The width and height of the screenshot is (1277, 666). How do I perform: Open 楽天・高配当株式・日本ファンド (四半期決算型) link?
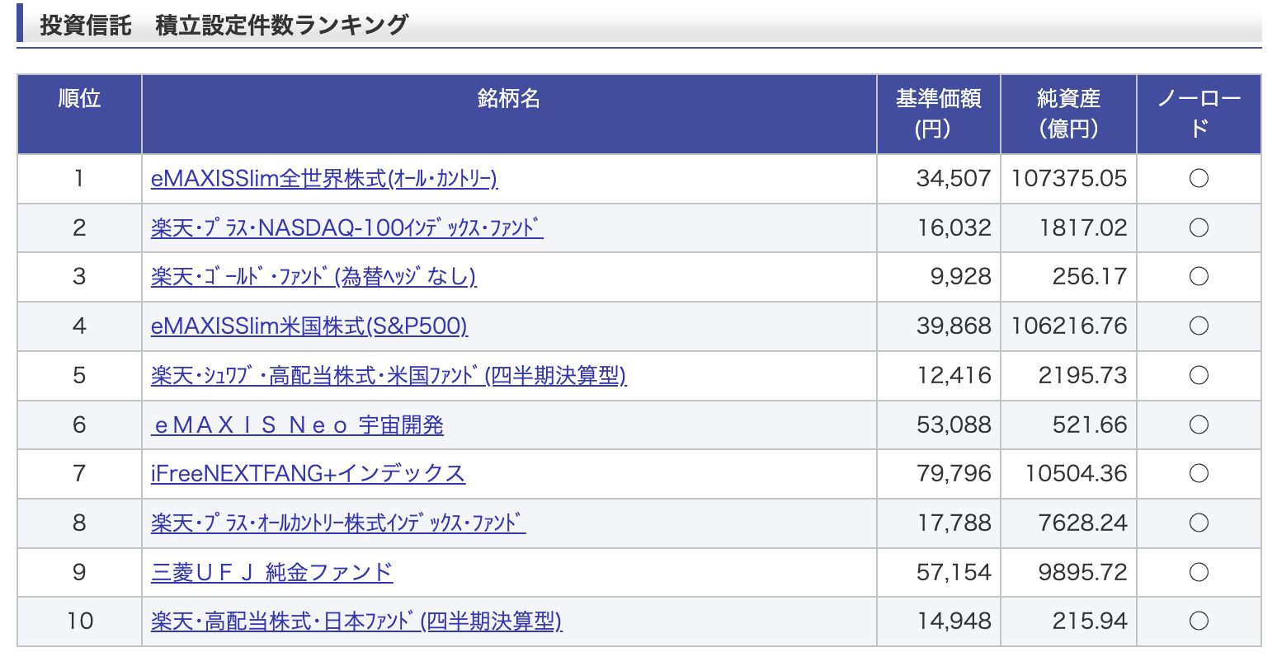356,621
